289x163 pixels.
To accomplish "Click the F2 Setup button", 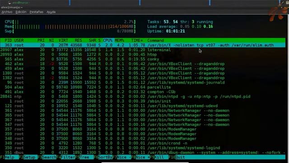I will pos(28,157).
